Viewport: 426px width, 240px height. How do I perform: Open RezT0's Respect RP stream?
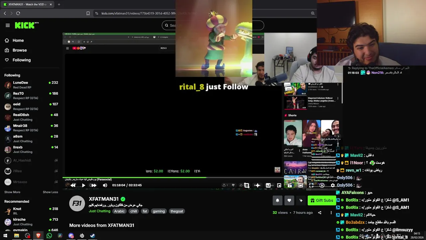pos(31,96)
